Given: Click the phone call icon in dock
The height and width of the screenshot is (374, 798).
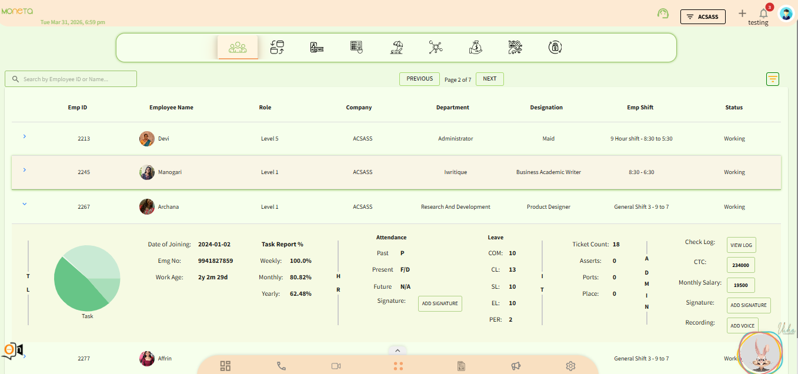Looking at the screenshot, I should point(281,366).
